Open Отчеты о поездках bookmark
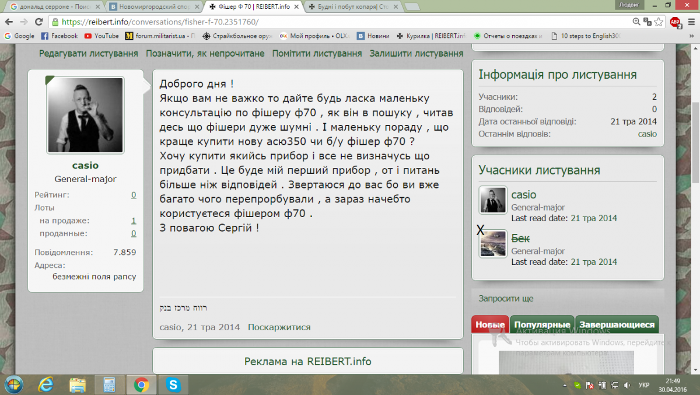 point(508,36)
